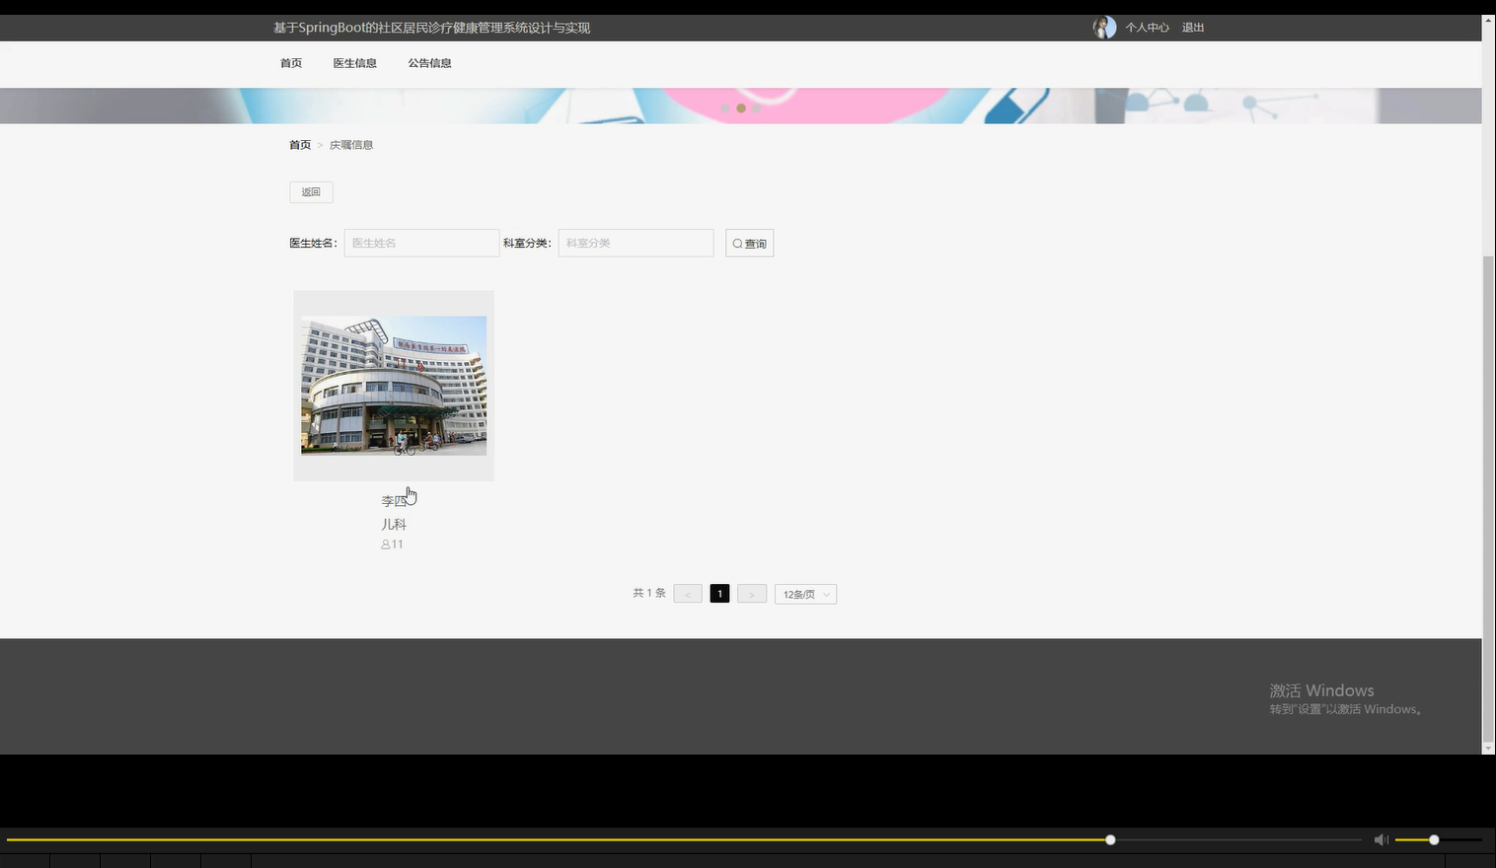Click the volume knob icon at bottom right
Viewport: 1496px width, 868px height.
[x=1432, y=839]
